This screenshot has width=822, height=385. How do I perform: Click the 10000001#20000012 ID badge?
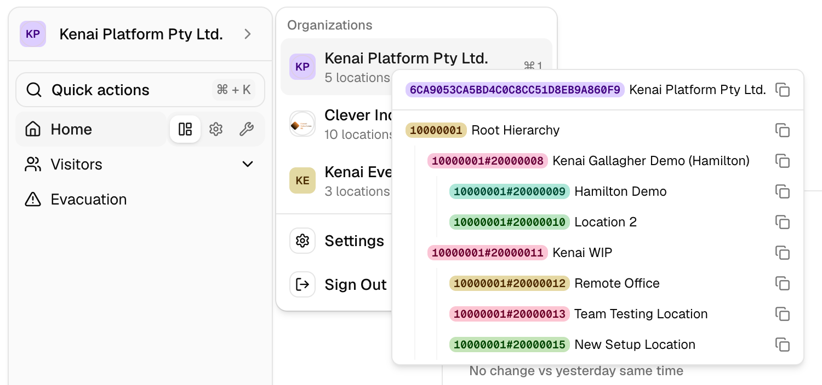click(x=510, y=283)
